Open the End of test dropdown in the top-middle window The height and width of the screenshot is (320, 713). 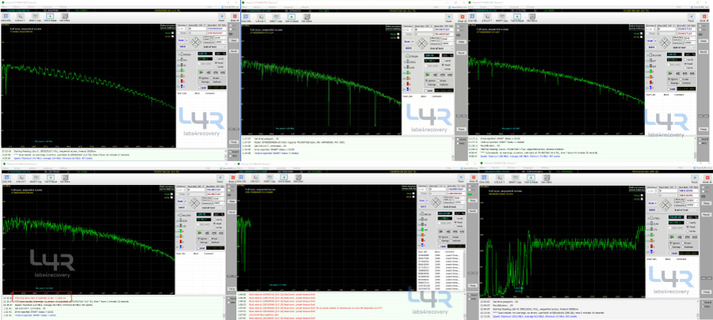(x=440, y=48)
